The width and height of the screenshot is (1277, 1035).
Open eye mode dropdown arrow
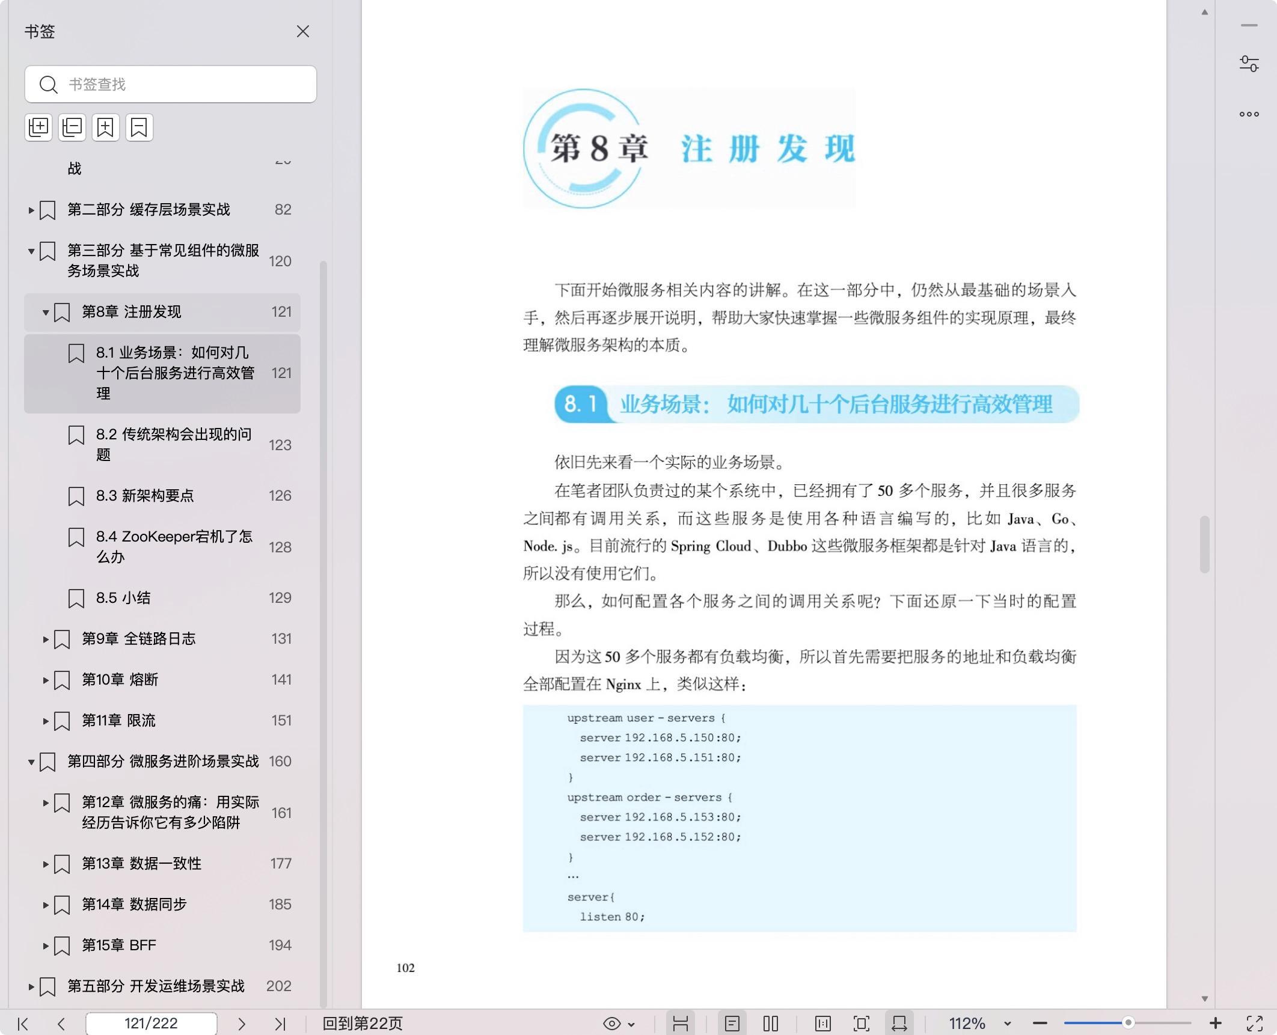[x=631, y=1024]
